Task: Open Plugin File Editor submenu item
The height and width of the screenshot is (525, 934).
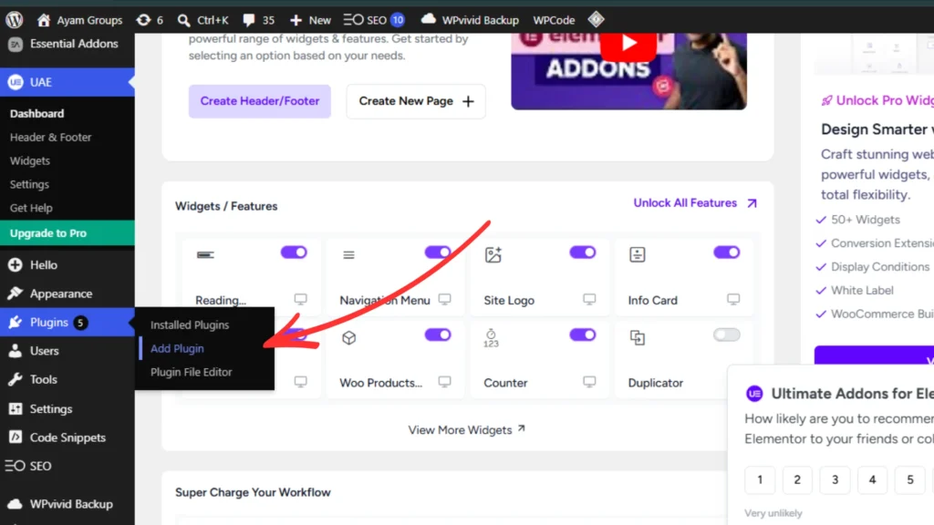Action: click(192, 372)
